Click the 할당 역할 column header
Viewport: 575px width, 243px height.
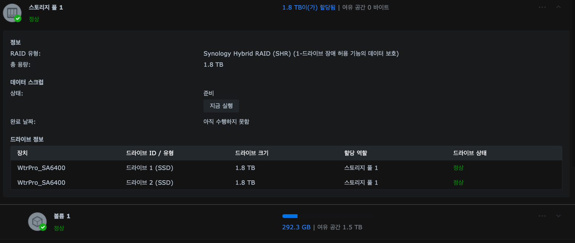tap(355, 153)
